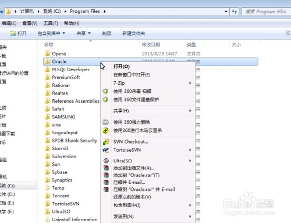Click the TortoiseSVN icon in context menu
This screenshot has height=223, width=291.
point(106,150)
